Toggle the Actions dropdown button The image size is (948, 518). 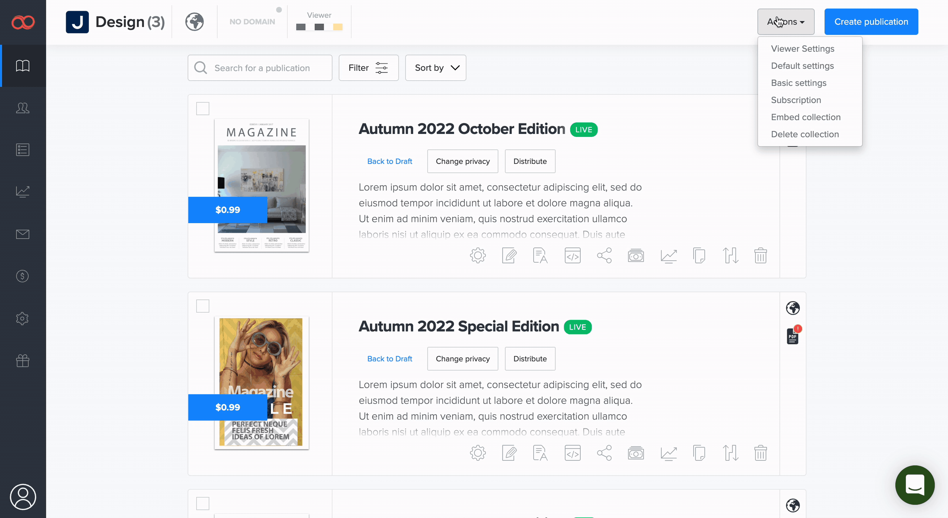[785, 22]
